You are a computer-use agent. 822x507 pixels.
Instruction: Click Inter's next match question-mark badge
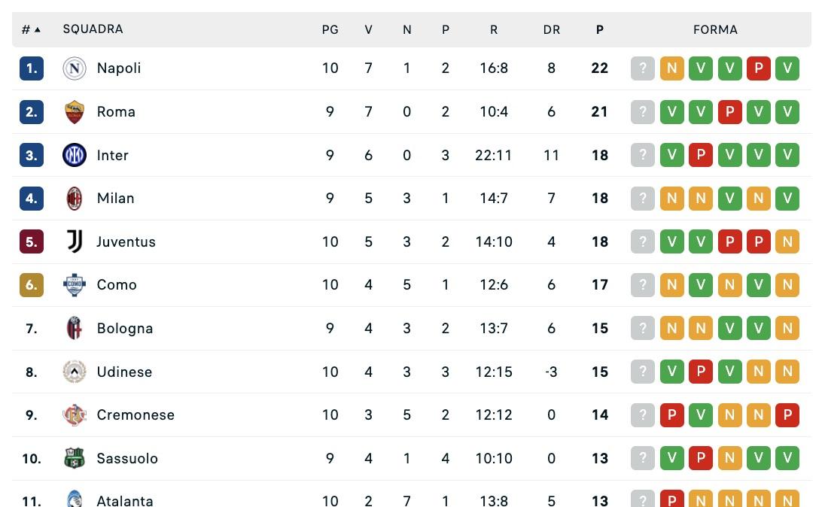tap(643, 155)
